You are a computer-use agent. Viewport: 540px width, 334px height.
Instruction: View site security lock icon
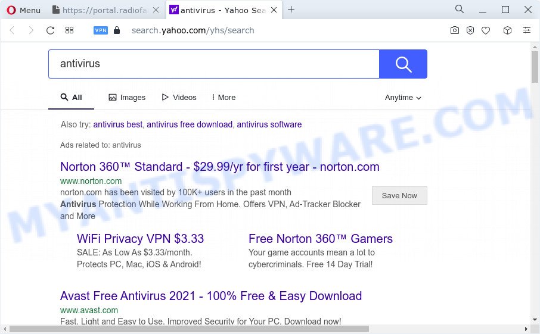tap(117, 30)
